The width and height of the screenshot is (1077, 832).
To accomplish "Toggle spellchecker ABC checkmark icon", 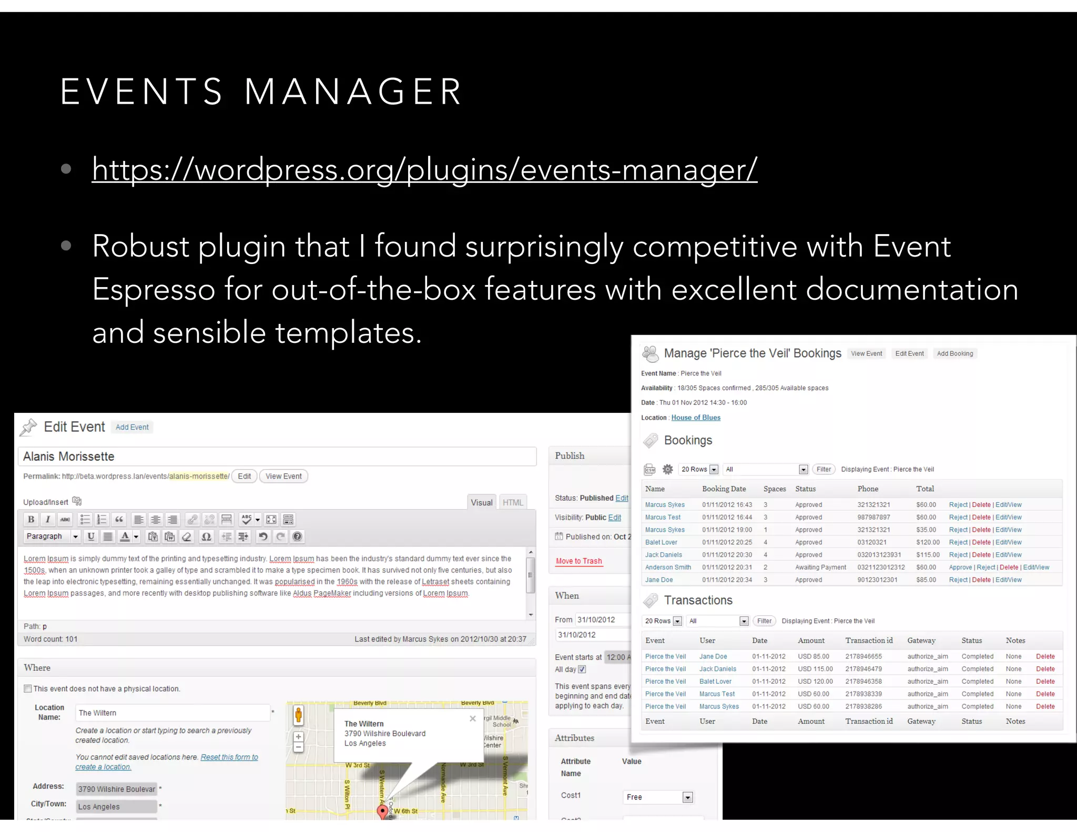I will coord(246,520).
